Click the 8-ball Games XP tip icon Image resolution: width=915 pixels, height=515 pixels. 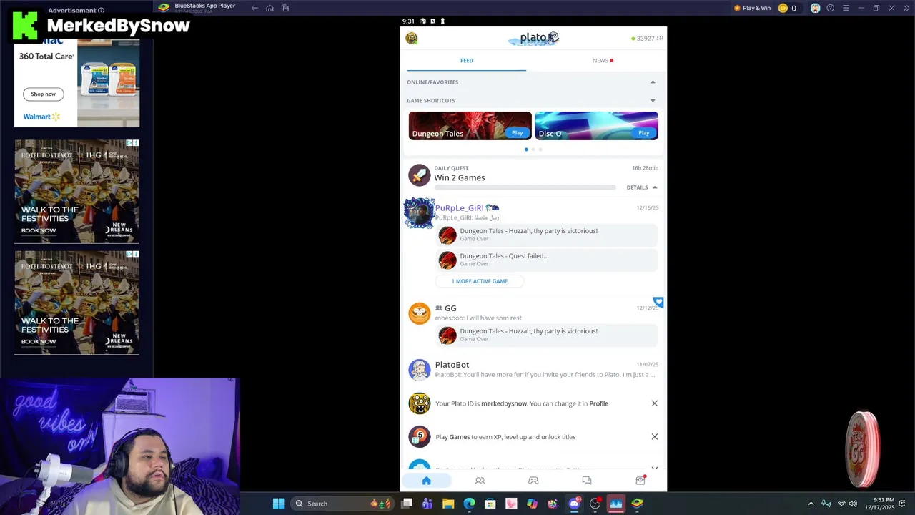pyautogui.click(x=420, y=436)
